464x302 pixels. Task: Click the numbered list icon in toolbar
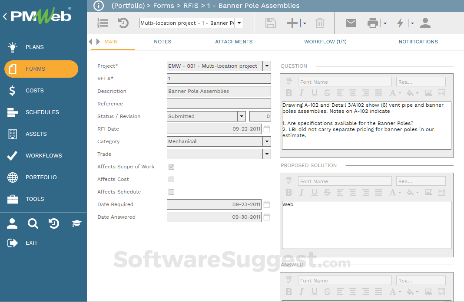(x=103, y=23)
